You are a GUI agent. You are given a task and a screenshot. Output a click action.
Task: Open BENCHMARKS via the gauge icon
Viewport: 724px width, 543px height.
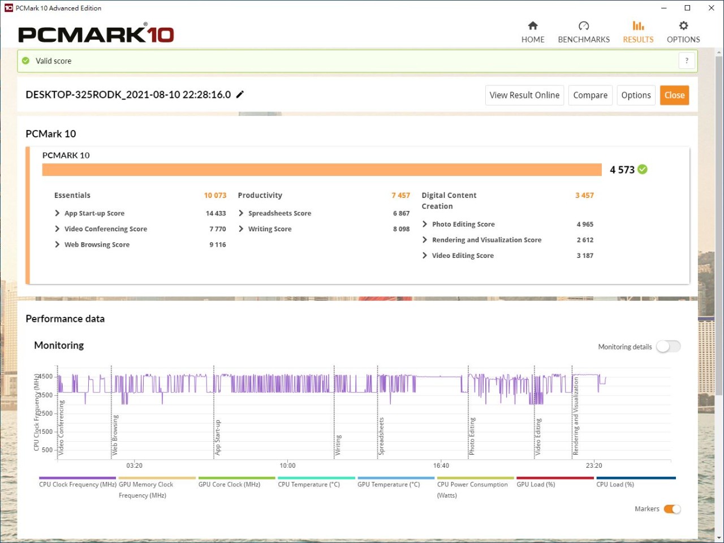(x=584, y=25)
